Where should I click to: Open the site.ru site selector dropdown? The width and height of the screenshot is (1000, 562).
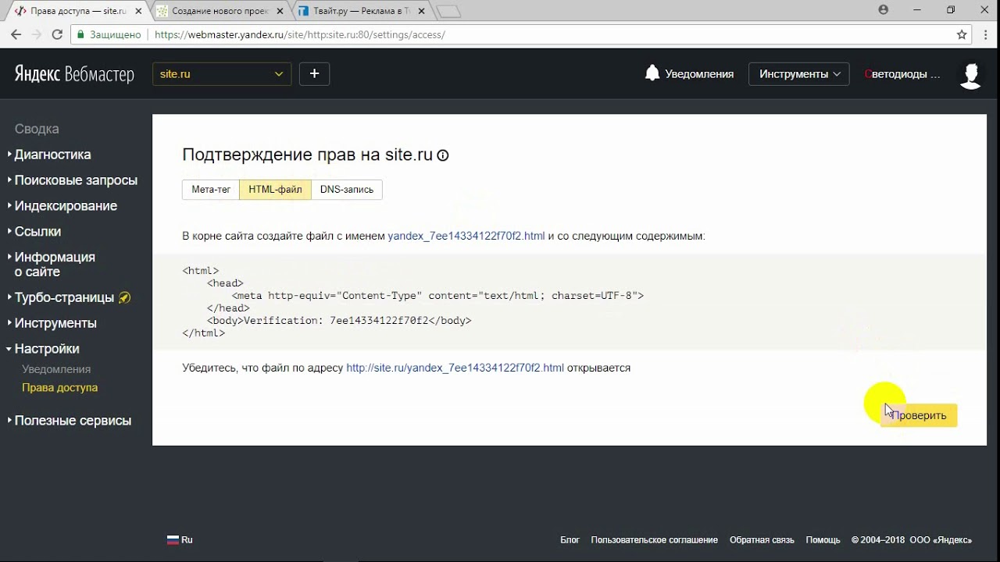222,74
